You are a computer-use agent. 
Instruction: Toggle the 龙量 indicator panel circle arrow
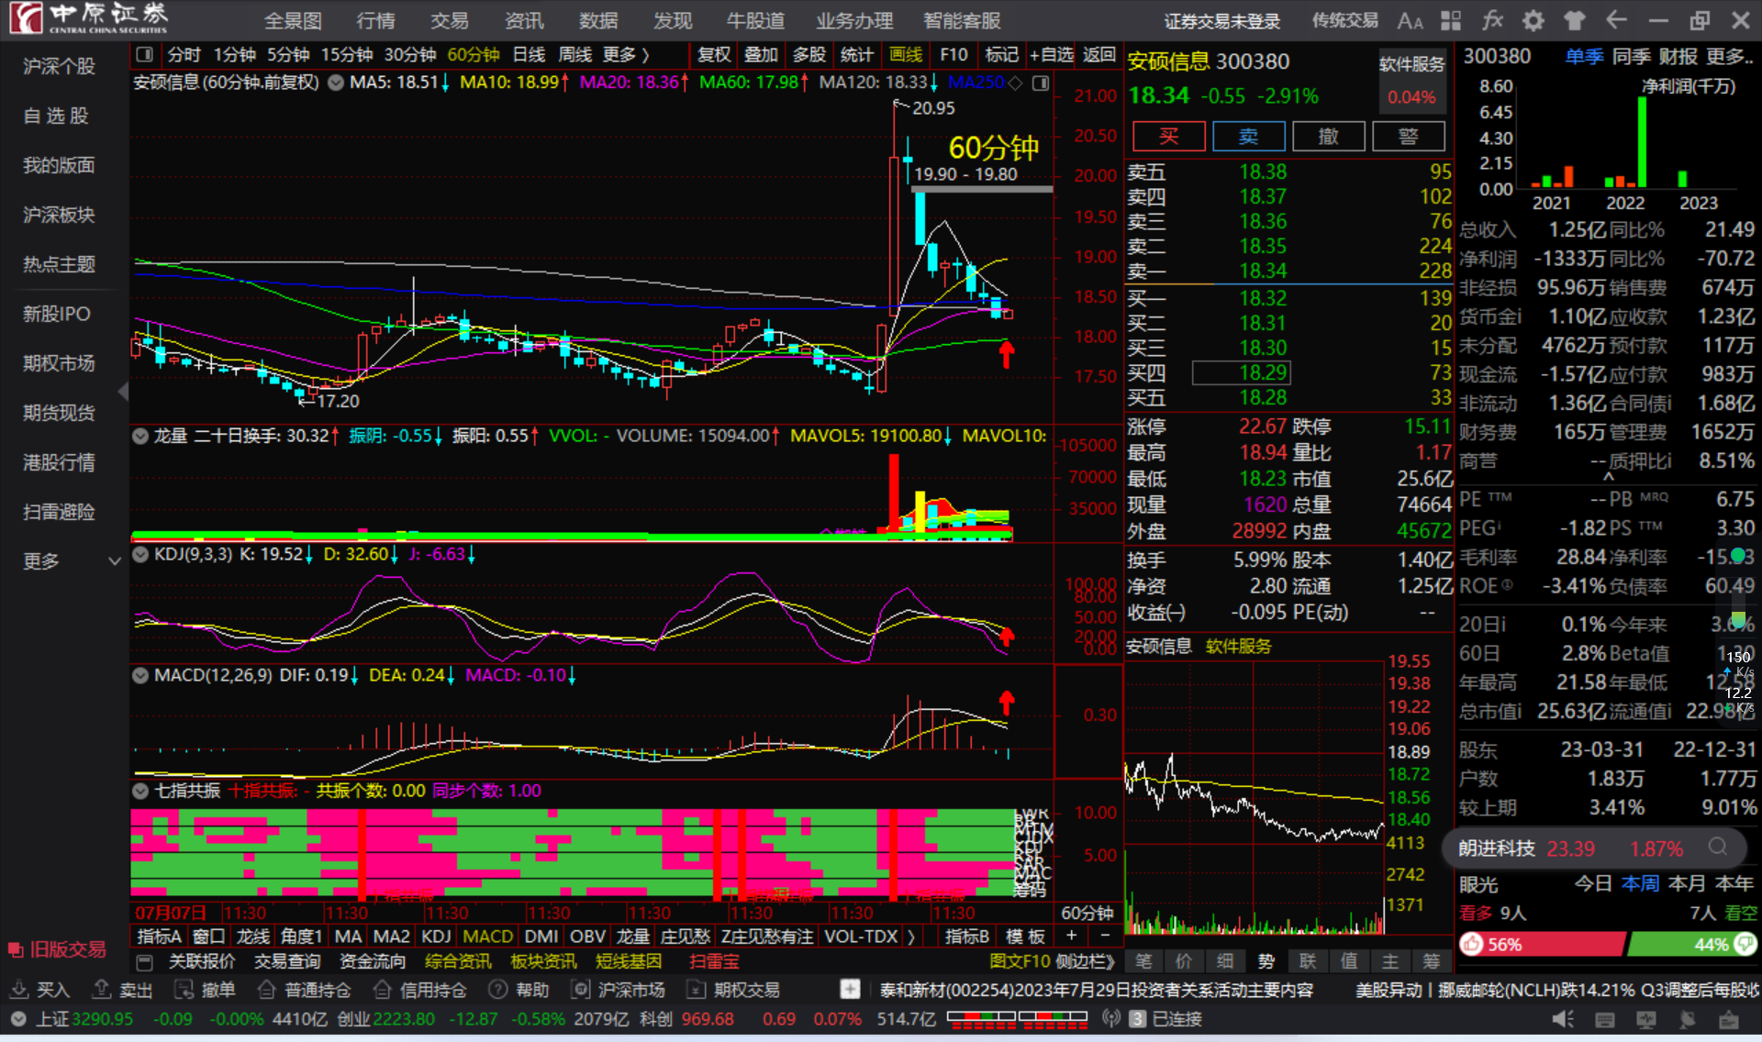tap(140, 436)
